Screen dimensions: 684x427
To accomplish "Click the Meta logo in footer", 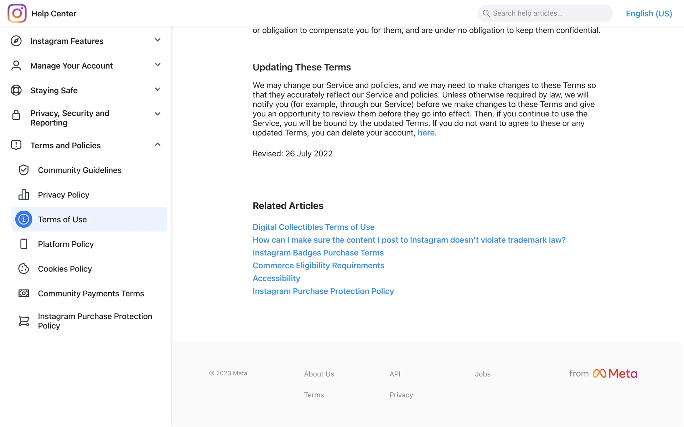I will (615, 374).
